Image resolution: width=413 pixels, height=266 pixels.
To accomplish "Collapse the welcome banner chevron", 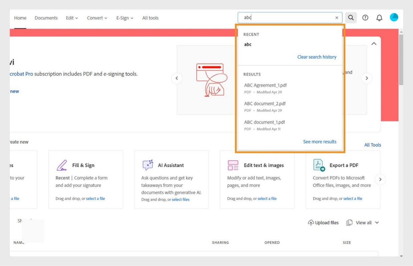I will coord(374,44).
